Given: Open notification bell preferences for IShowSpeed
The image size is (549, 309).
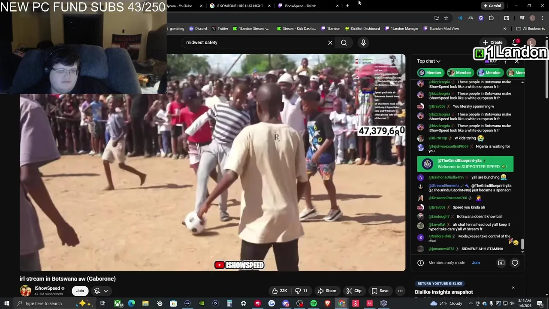Looking at the screenshot, I should [x=101, y=291].
